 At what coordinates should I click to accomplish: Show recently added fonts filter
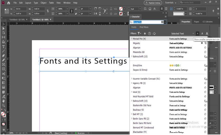point(149,33)
